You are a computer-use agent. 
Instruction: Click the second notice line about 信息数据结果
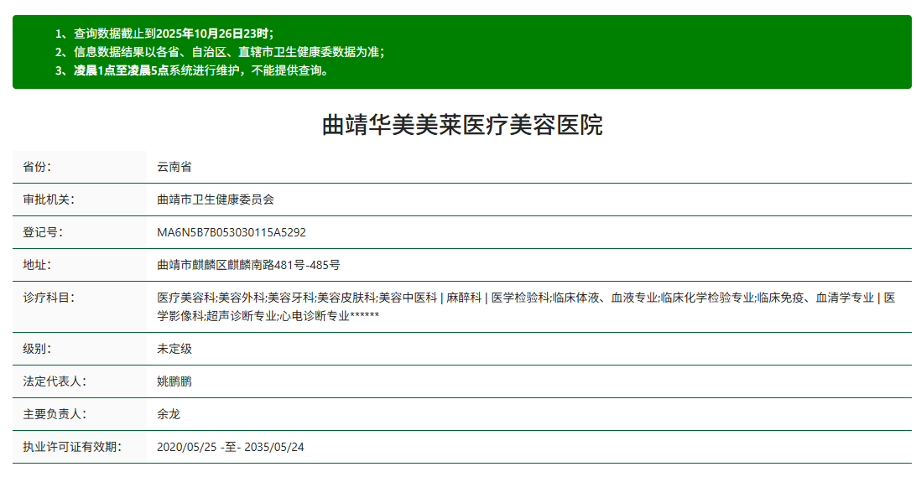220,52
